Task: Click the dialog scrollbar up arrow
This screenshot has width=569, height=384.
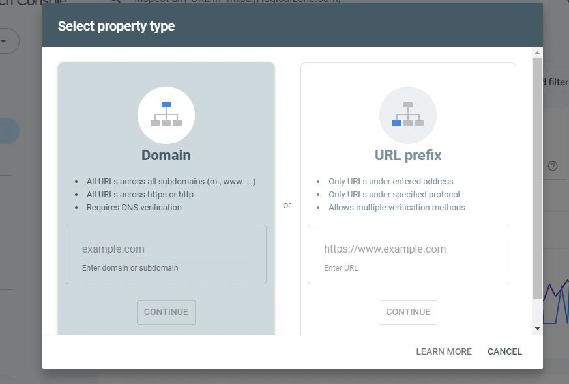Action: tap(537, 52)
